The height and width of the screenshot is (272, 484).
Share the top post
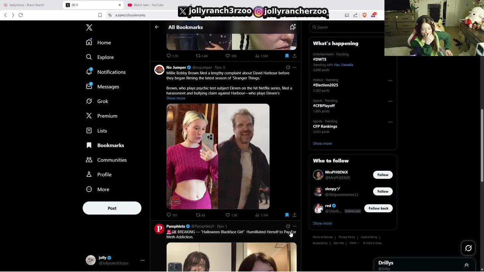tap(295, 56)
